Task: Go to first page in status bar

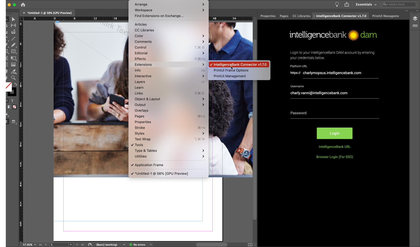Action: pos(40,245)
